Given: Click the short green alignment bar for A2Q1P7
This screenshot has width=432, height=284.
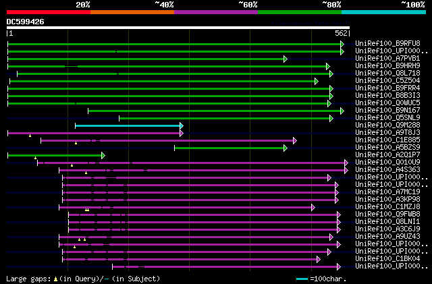Looking at the screenshot, I should pos(55,156).
